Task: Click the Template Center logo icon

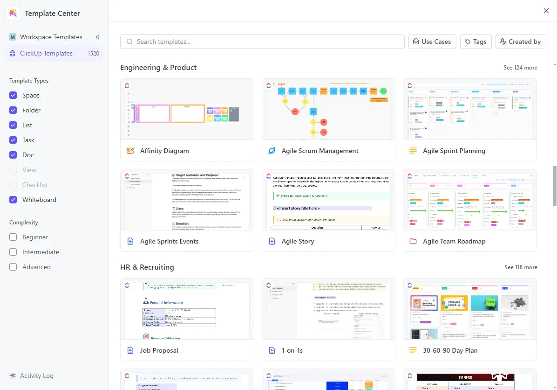Action: [x=13, y=13]
